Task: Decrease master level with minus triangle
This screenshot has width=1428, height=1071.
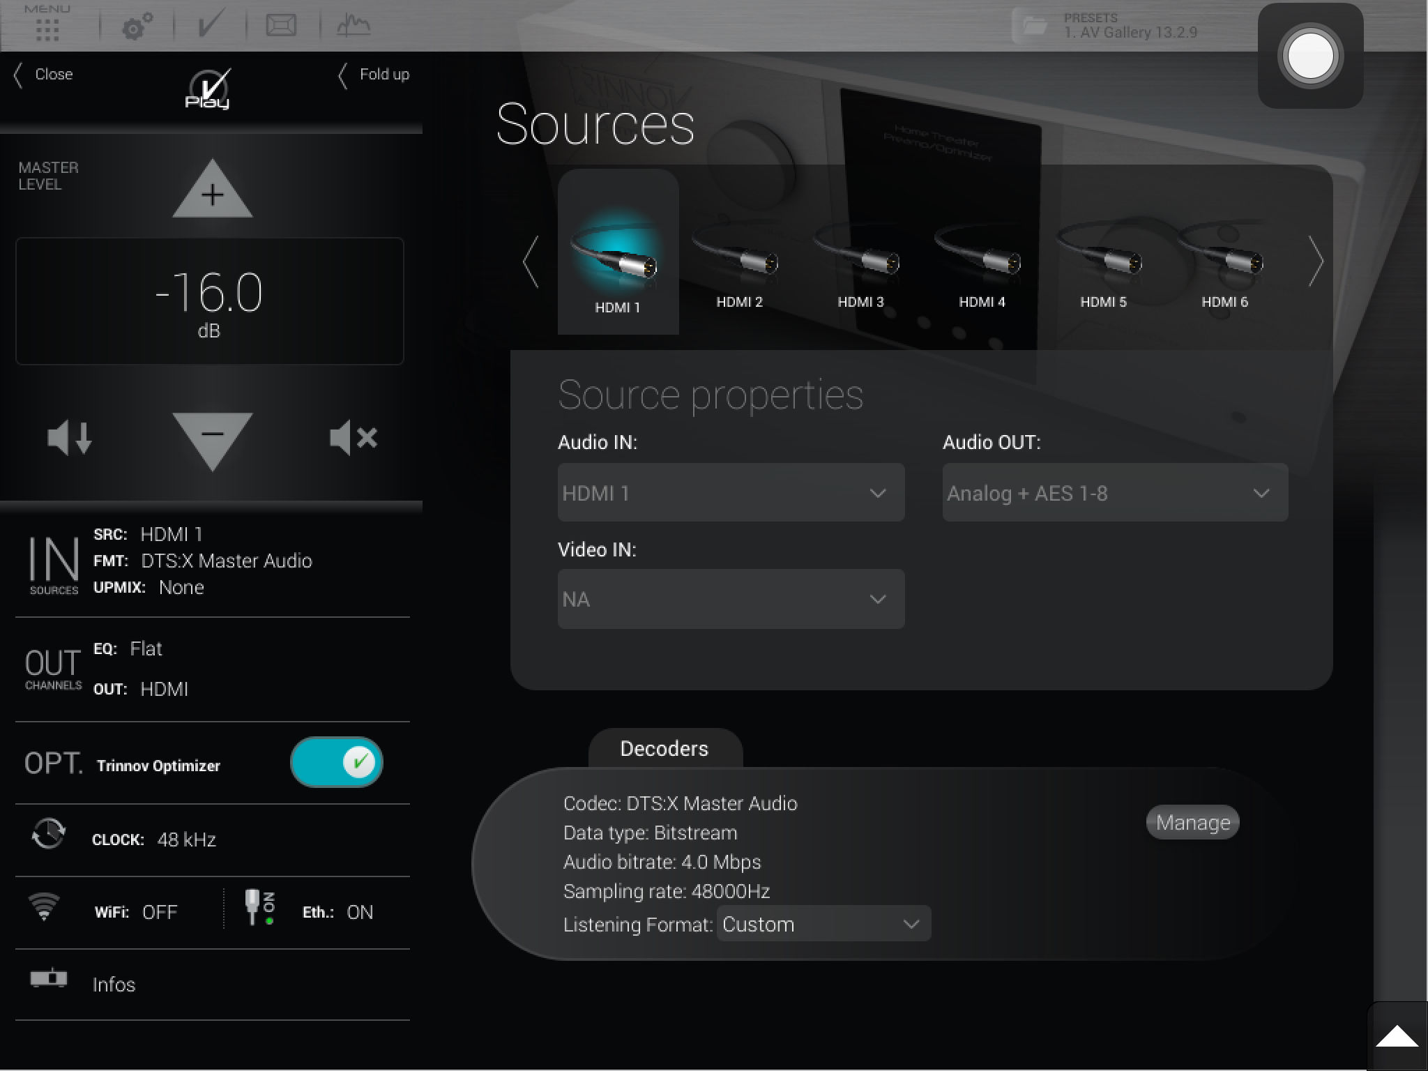Action: [x=212, y=441]
